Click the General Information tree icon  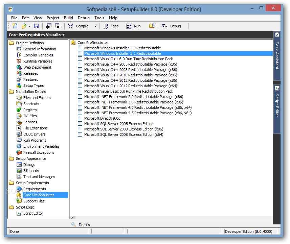pos(19,49)
